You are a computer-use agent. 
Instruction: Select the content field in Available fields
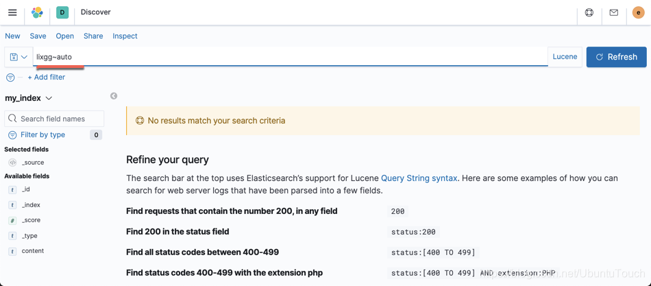coord(32,251)
